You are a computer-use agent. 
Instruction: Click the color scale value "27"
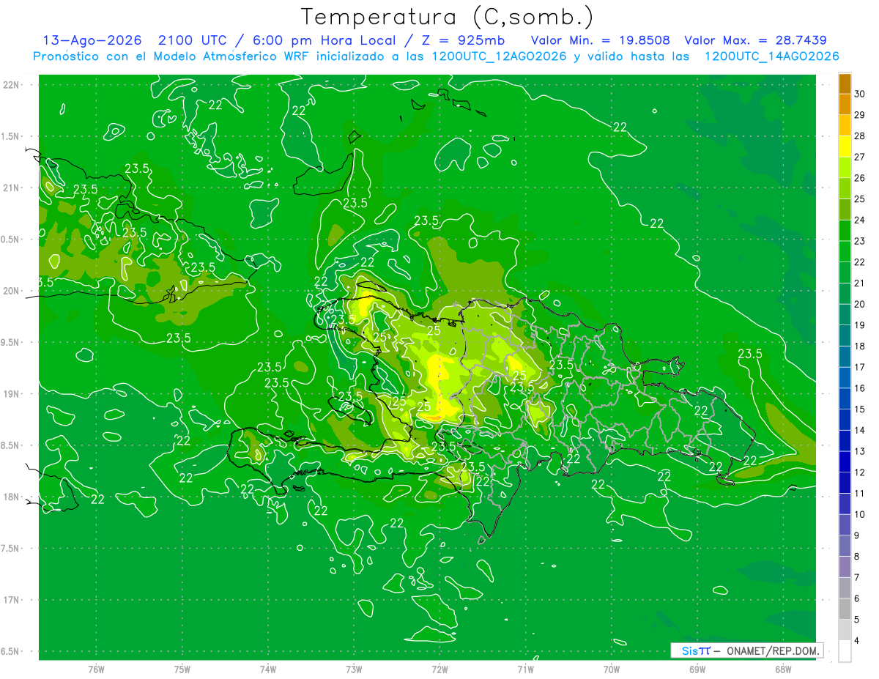860,157
